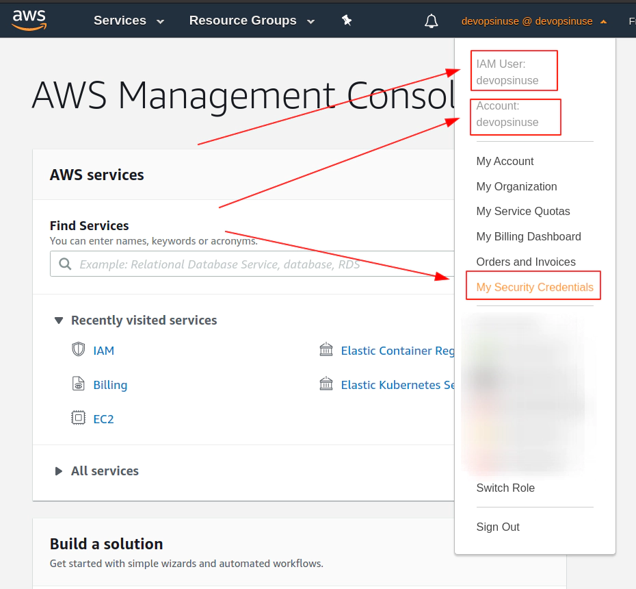Open Elastic Container Registry link
The width and height of the screenshot is (636, 589).
pyautogui.click(x=397, y=351)
